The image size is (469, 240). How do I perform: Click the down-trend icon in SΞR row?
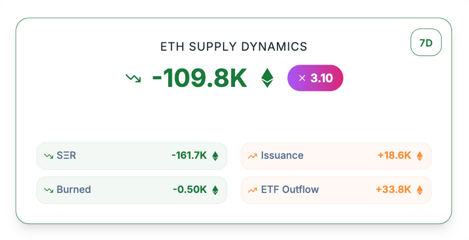(x=49, y=156)
